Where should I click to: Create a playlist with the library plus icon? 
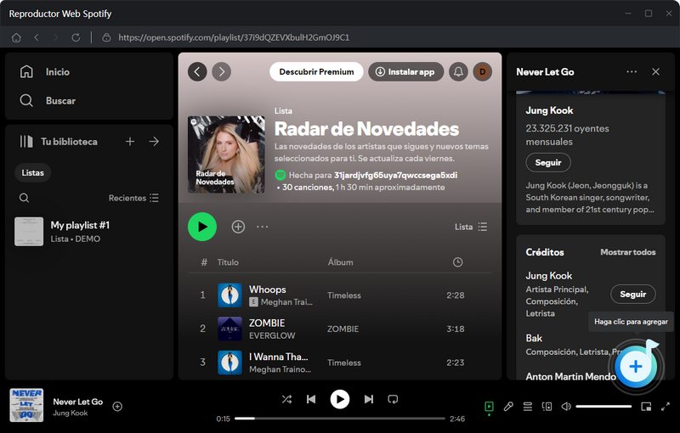[130, 142]
